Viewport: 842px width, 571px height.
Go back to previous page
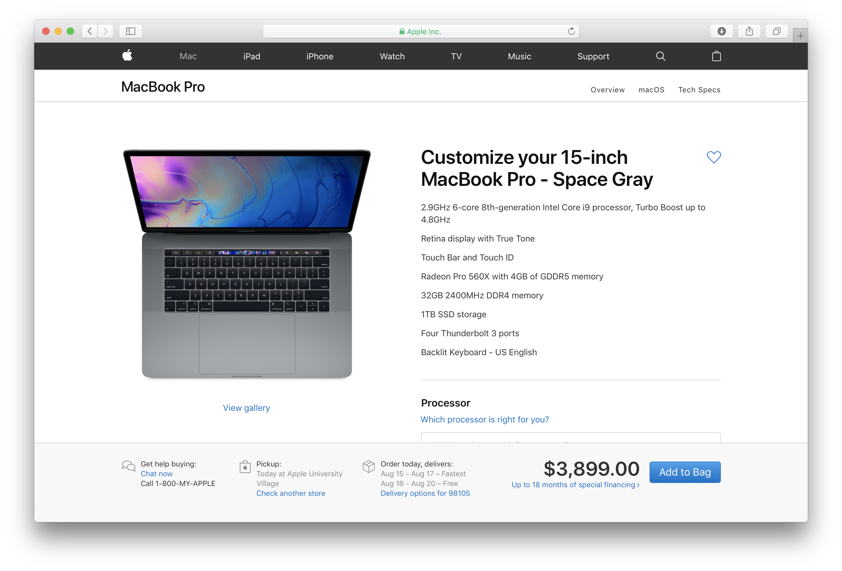(x=90, y=31)
